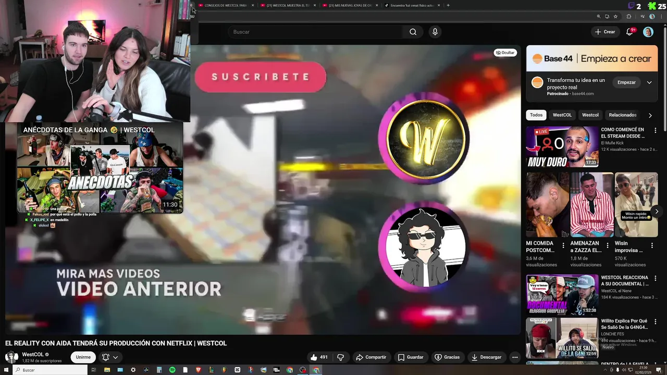The height and width of the screenshot is (375, 667).
Task: Switch to the TikTok Encuentra browser tab
Action: click(x=412, y=5)
